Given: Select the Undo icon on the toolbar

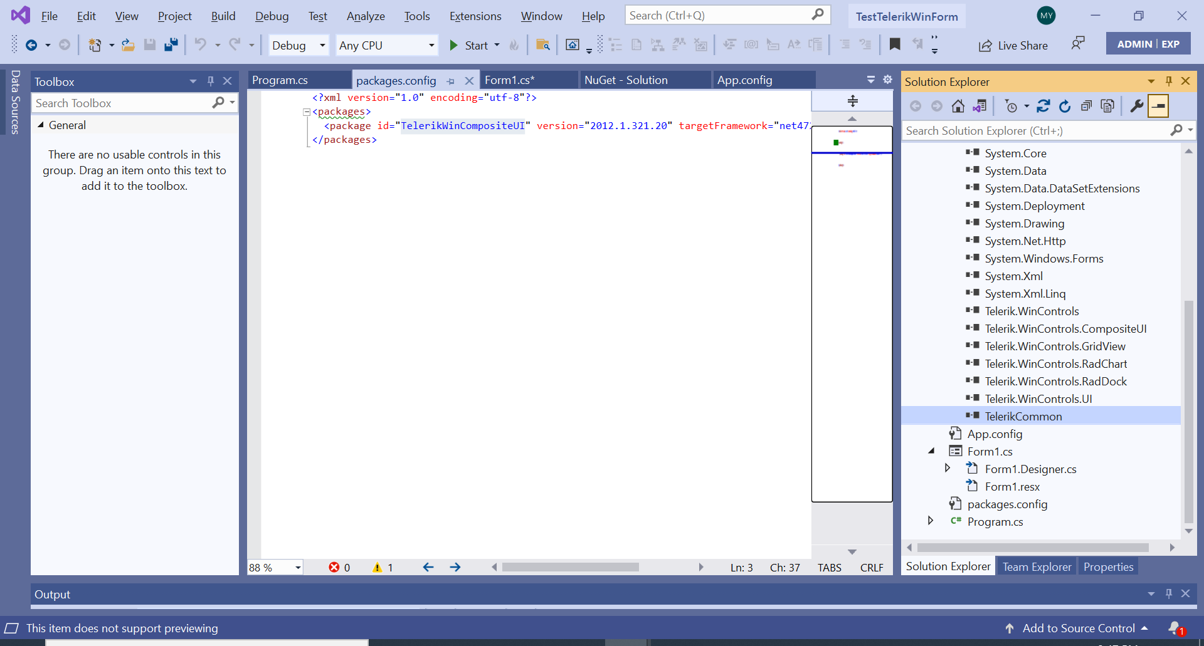Looking at the screenshot, I should click(x=201, y=44).
